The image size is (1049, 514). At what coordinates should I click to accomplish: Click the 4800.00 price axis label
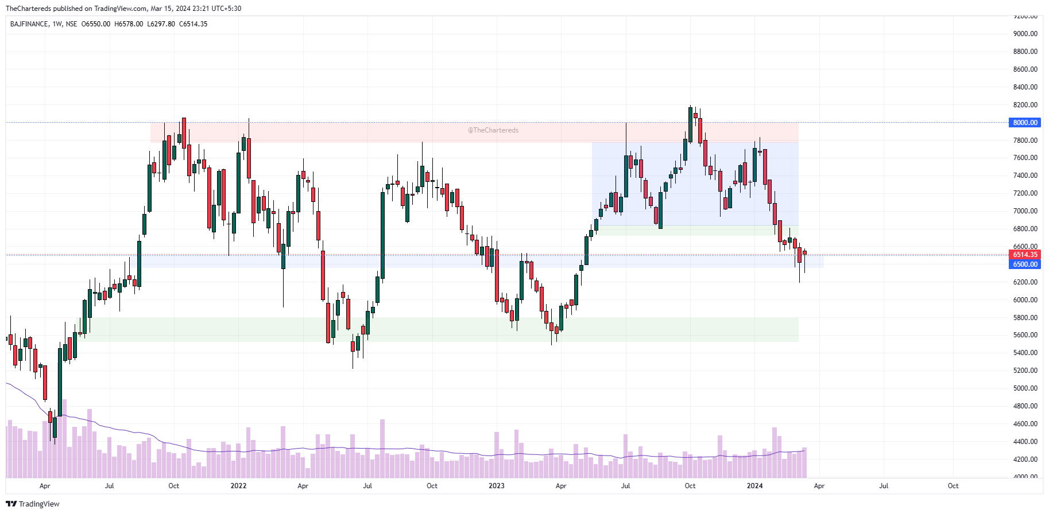click(x=1025, y=406)
